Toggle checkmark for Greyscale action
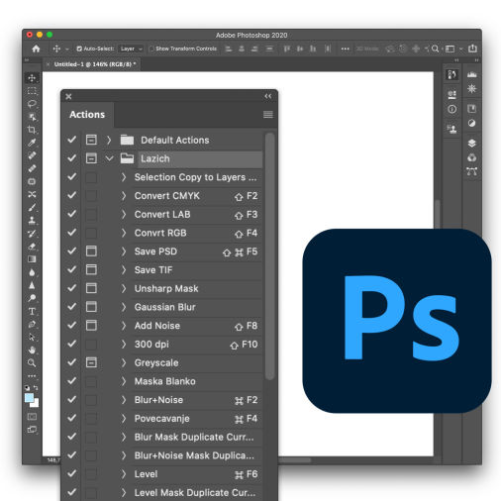 (x=72, y=362)
